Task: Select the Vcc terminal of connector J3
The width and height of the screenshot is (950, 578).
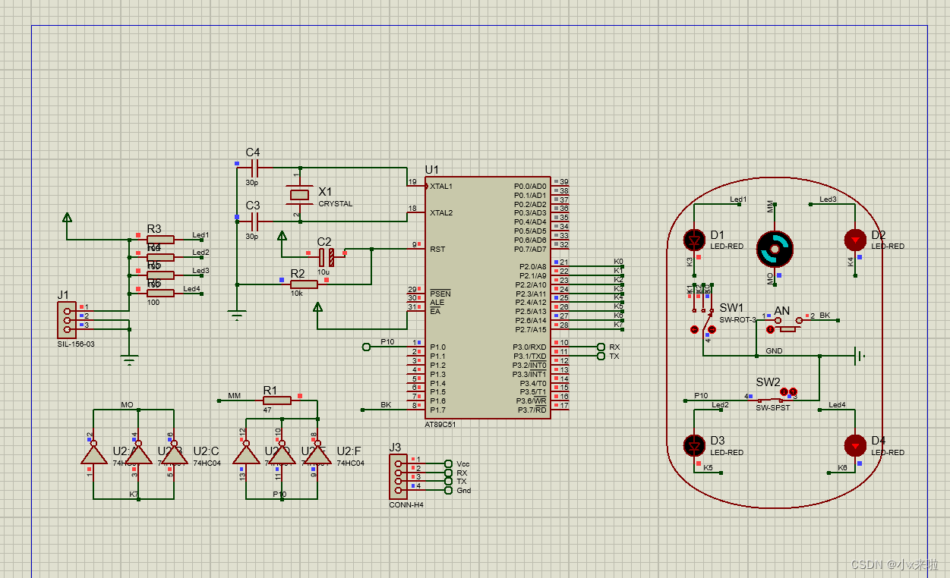Action: point(450,463)
